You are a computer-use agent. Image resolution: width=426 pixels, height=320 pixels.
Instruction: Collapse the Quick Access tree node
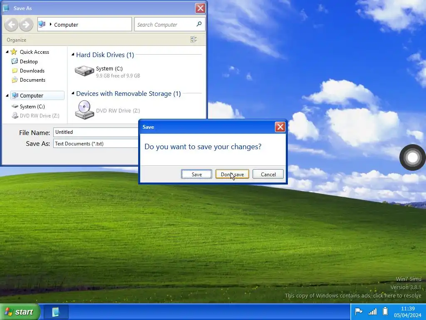coord(7,52)
